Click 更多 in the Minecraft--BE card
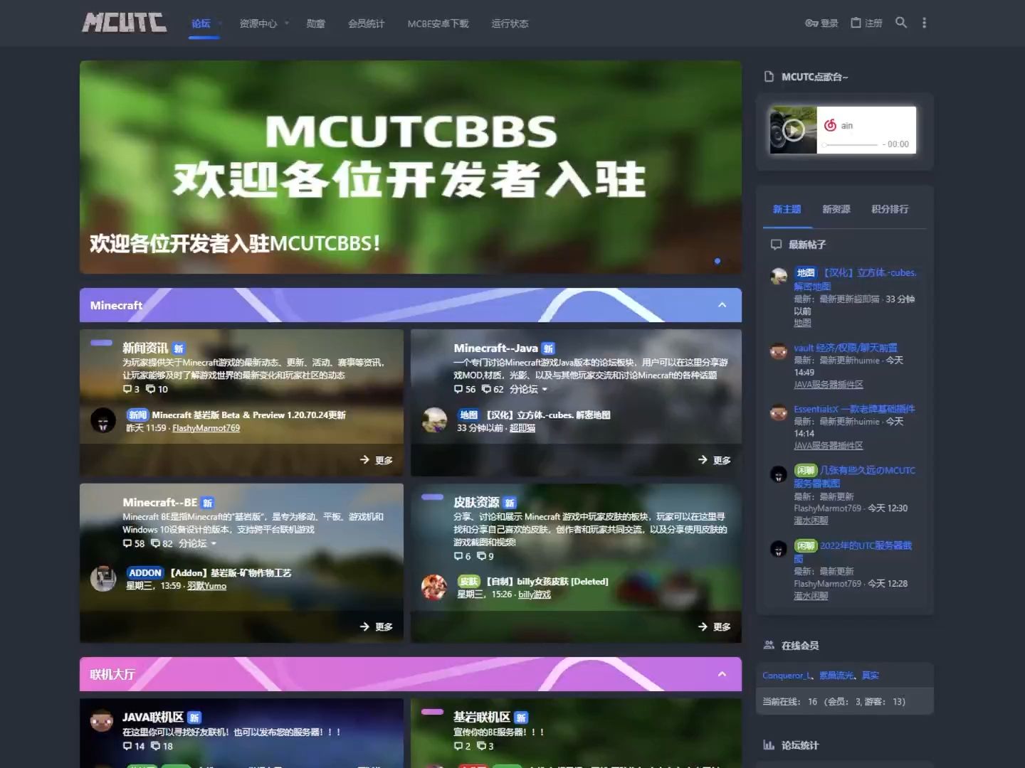This screenshot has width=1025, height=768. [x=377, y=626]
